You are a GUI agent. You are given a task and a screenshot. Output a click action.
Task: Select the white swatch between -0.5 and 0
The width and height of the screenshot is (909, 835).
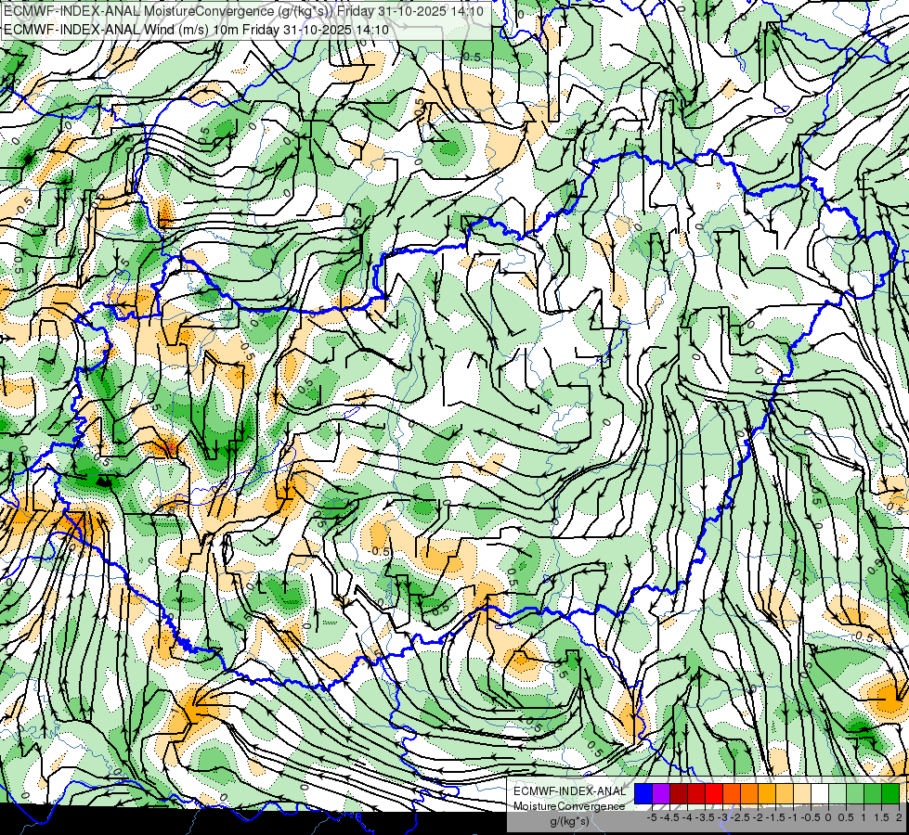coord(820,794)
